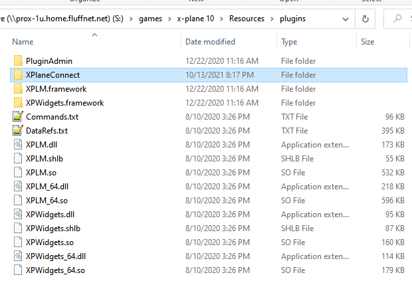Click the 10/13/2021 8:17 PM date
Image resolution: width=412 pixels, height=281 pixels.
(219, 75)
